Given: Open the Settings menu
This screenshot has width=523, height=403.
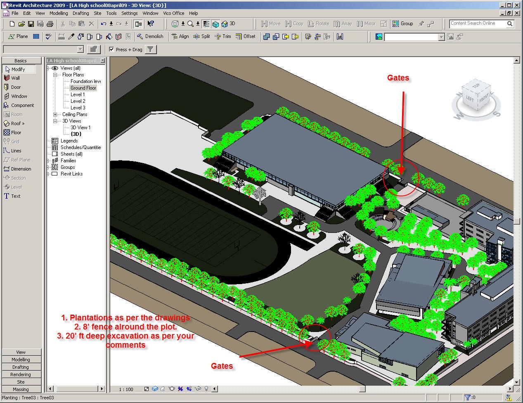Looking at the screenshot, I should tap(130, 13).
